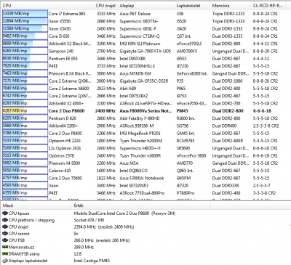The height and width of the screenshot is (265, 291).
Task: Click the 2394.0 MHz clock value
Action: [104, 227]
